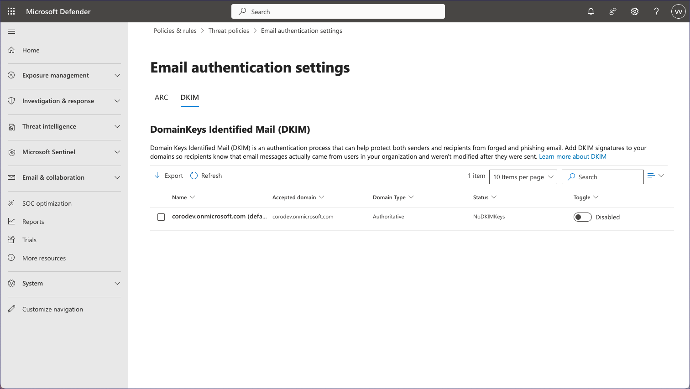Open the 10 Items per page dropdown
The image size is (690, 389).
pyautogui.click(x=523, y=177)
